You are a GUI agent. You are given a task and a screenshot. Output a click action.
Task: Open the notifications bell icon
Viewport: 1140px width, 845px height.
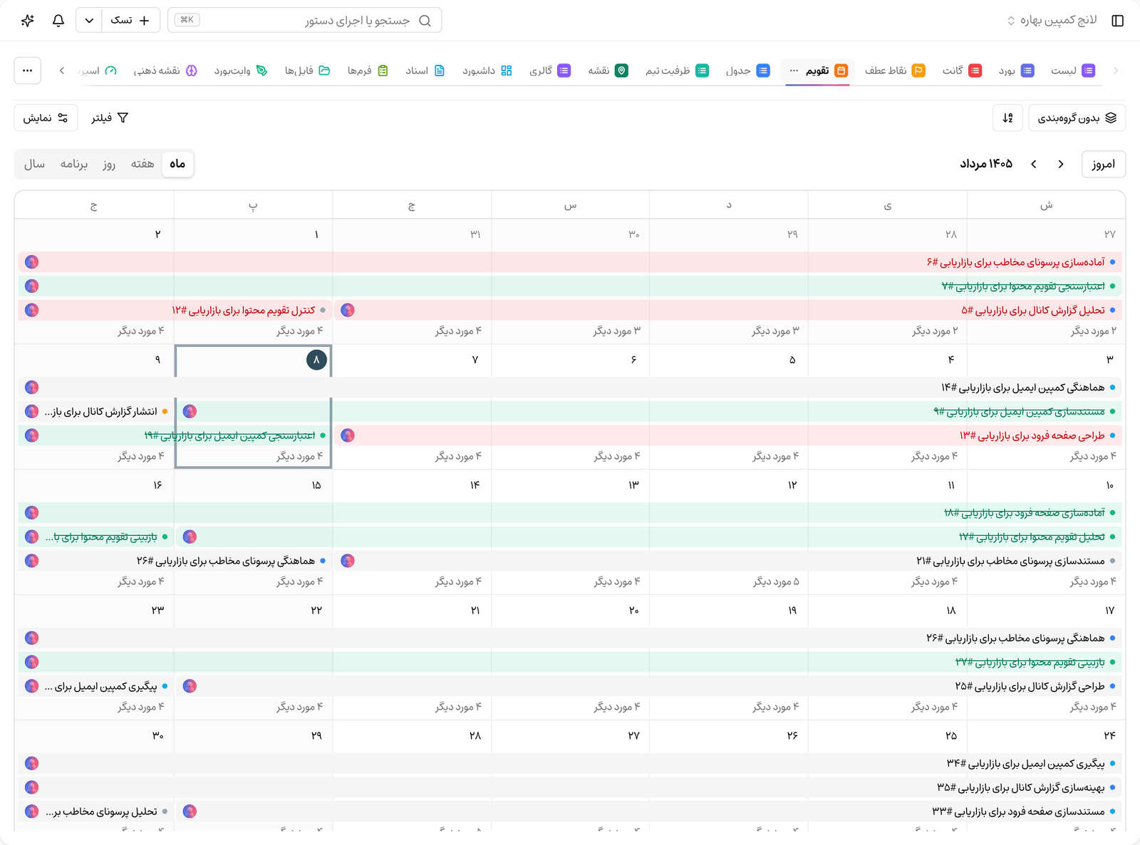coord(58,20)
